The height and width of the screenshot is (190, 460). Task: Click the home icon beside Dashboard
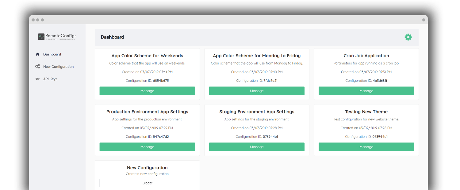click(37, 54)
